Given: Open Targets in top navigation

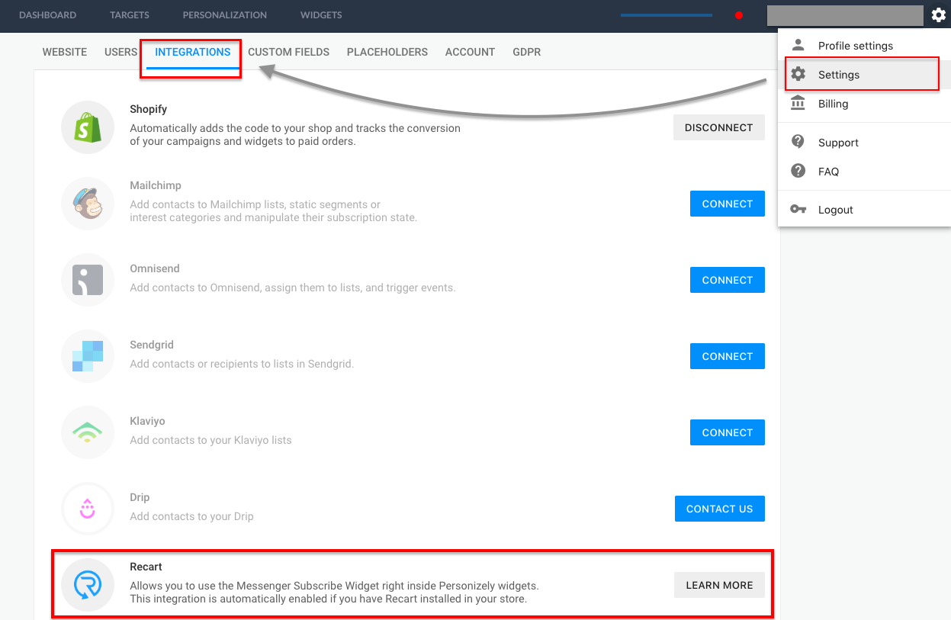Looking at the screenshot, I should pyautogui.click(x=130, y=15).
